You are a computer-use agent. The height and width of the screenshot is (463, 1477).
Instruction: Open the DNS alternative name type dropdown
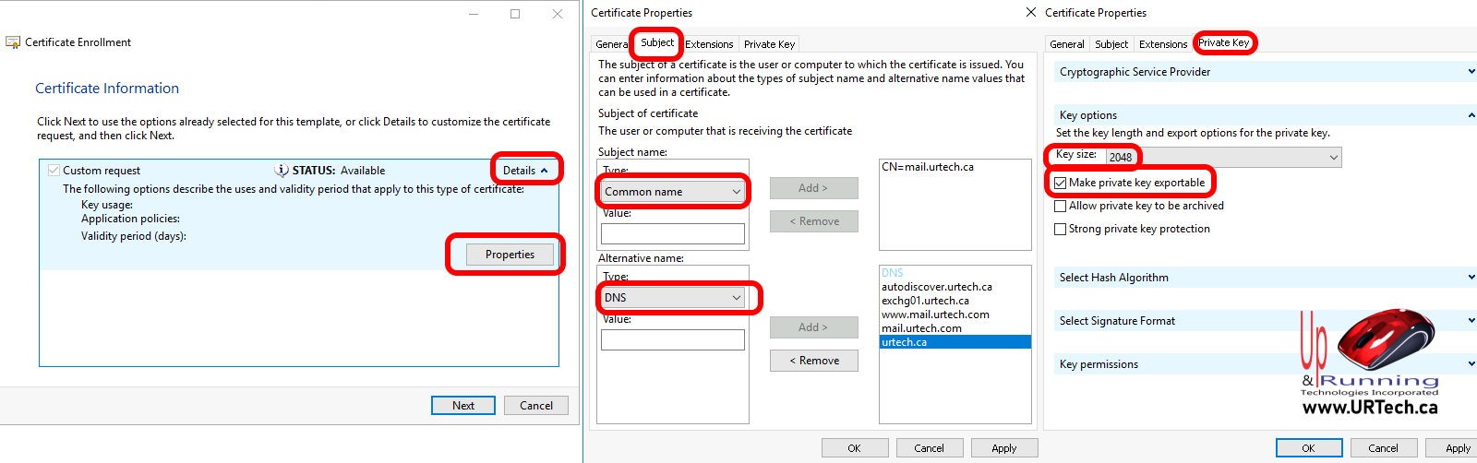pyautogui.click(x=672, y=298)
